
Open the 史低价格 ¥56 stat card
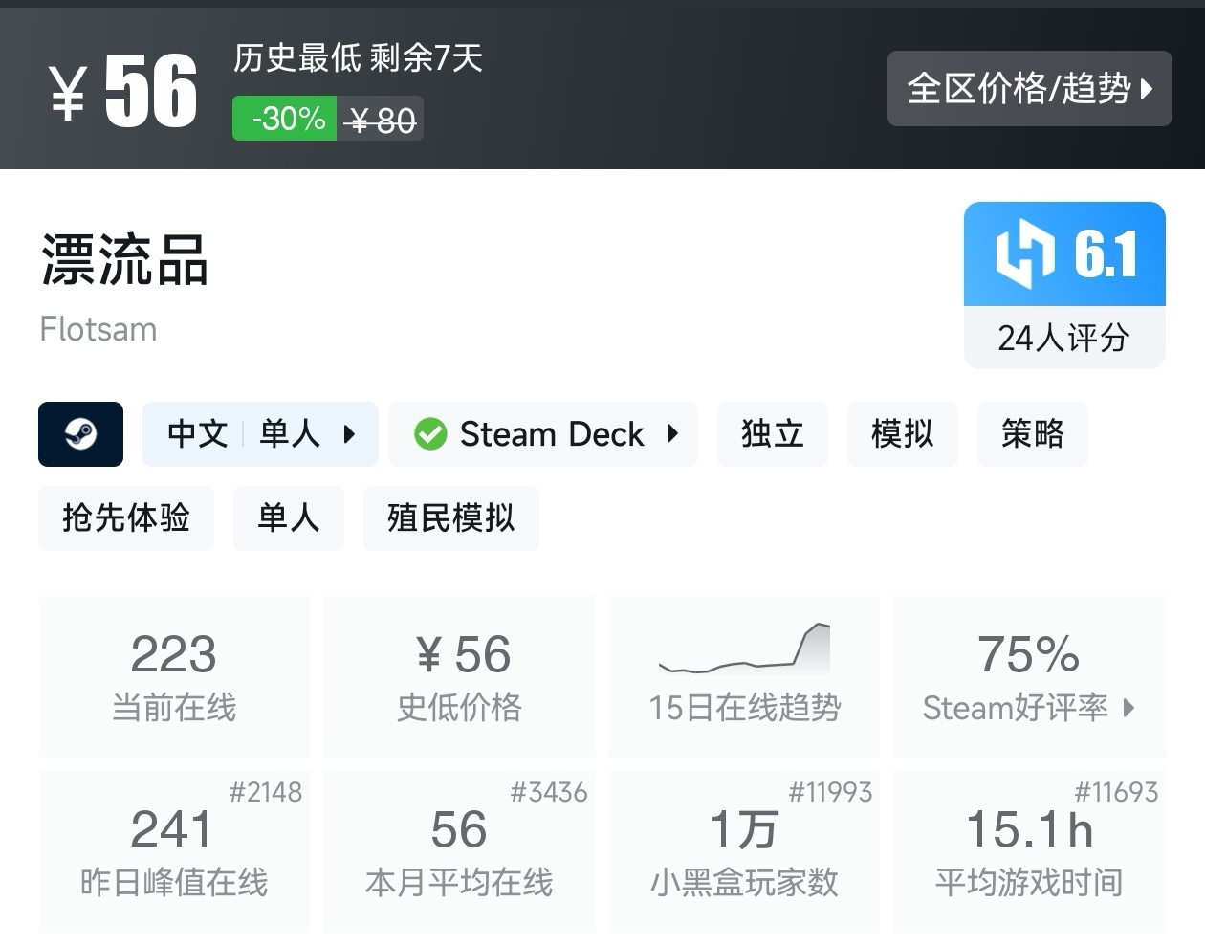point(459,676)
